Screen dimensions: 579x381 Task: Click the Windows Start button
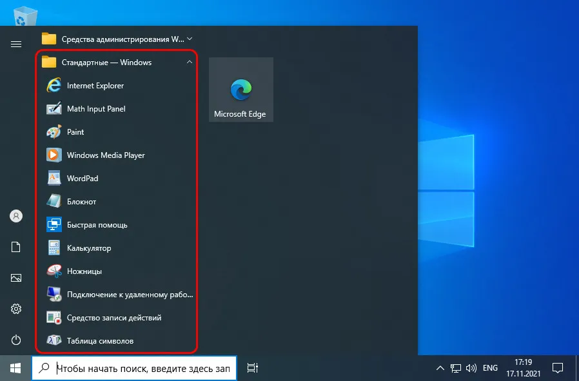[x=15, y=368]
